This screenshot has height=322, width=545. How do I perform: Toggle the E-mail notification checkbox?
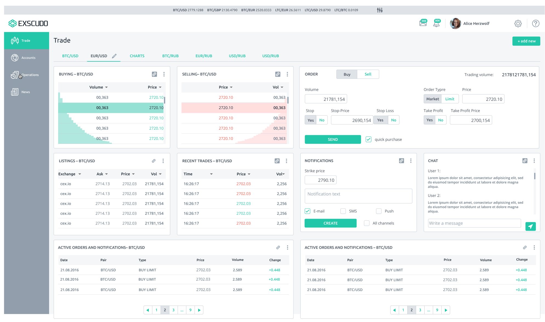(307, 211)
